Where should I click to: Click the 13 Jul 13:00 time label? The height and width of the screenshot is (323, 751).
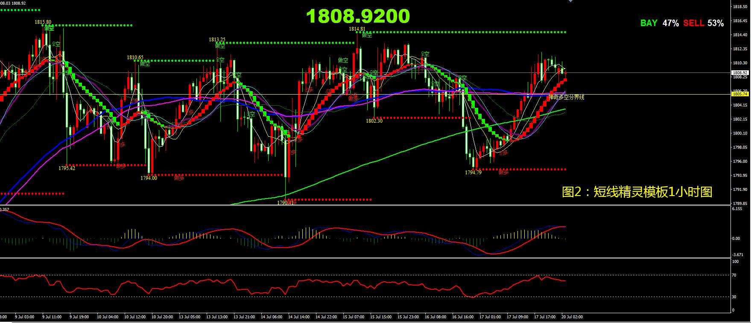(x=217, y=317)
